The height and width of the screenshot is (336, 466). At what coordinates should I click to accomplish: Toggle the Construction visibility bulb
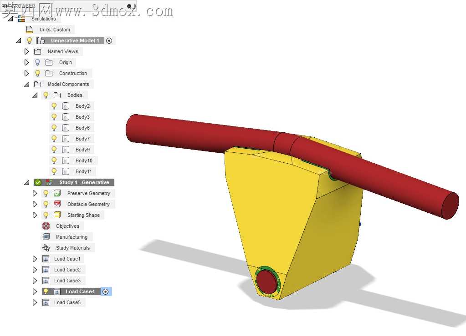click(x=37, y=73)
